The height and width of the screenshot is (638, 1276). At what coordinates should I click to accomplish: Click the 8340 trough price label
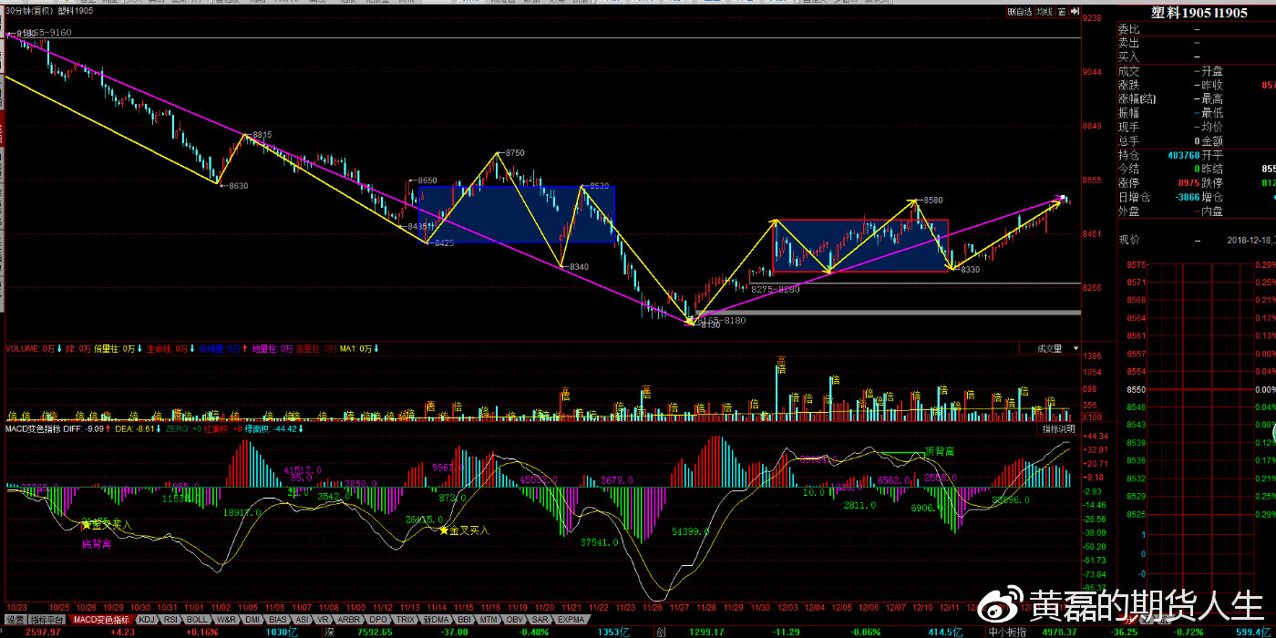tap(578, 266)
